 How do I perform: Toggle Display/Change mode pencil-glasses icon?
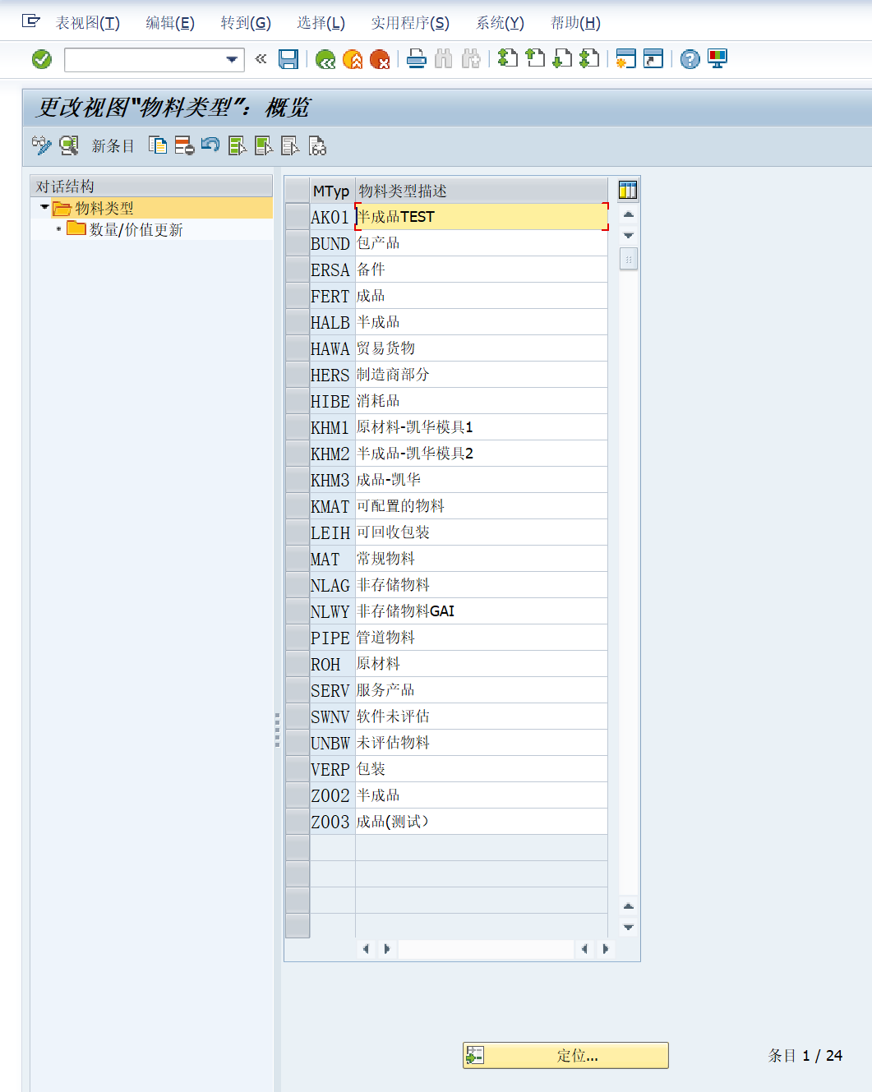[x=41, y=145]
